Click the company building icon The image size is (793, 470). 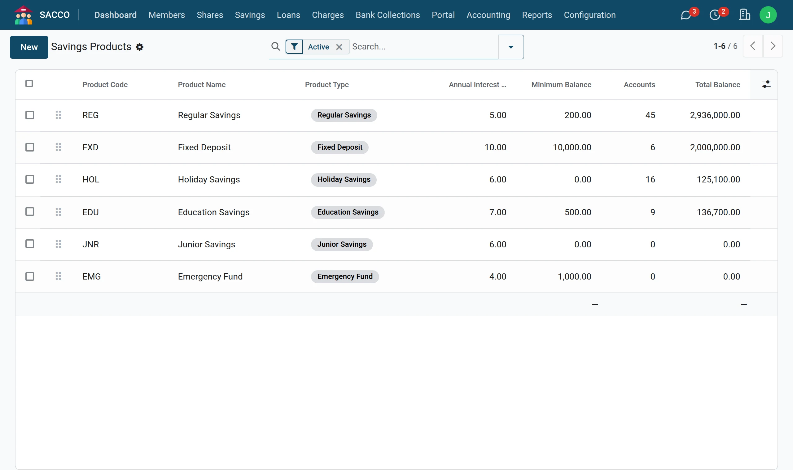click(x=744, y=15)
